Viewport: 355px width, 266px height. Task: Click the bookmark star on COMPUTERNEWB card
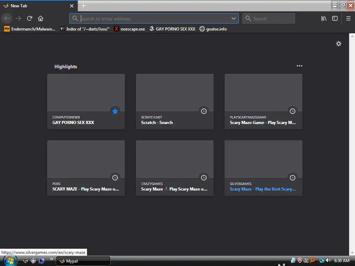(115, 111)
